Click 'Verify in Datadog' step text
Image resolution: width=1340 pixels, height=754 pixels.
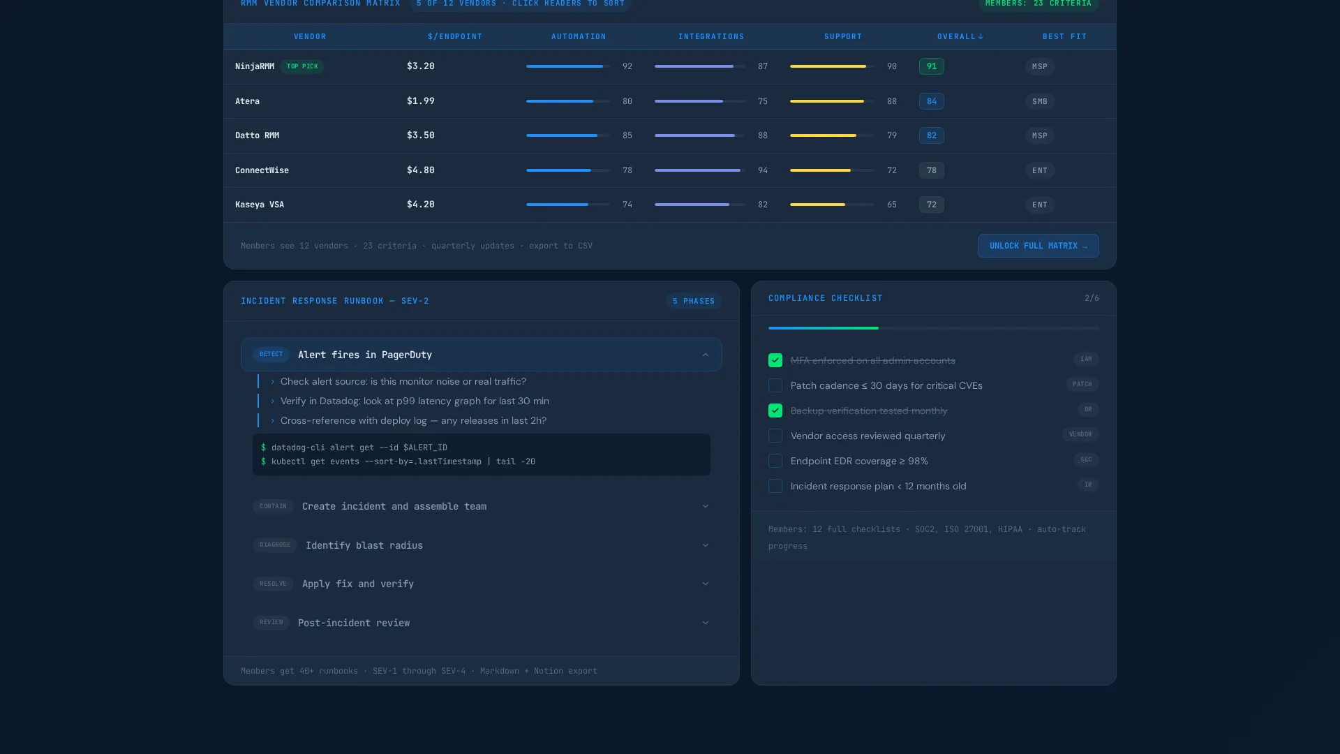pos(415,401)
